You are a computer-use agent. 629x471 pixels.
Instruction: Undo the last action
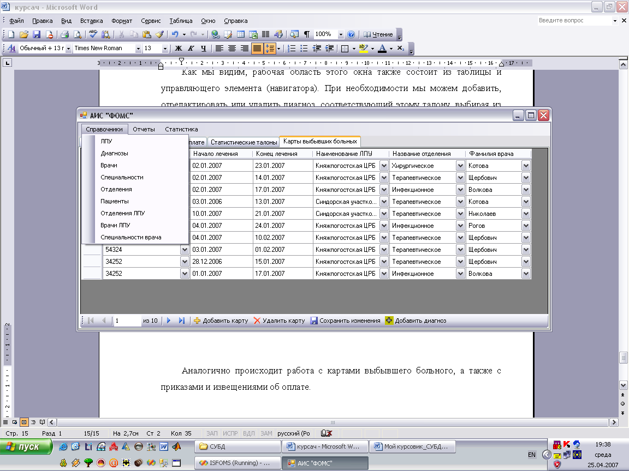[x=175, y=34]
